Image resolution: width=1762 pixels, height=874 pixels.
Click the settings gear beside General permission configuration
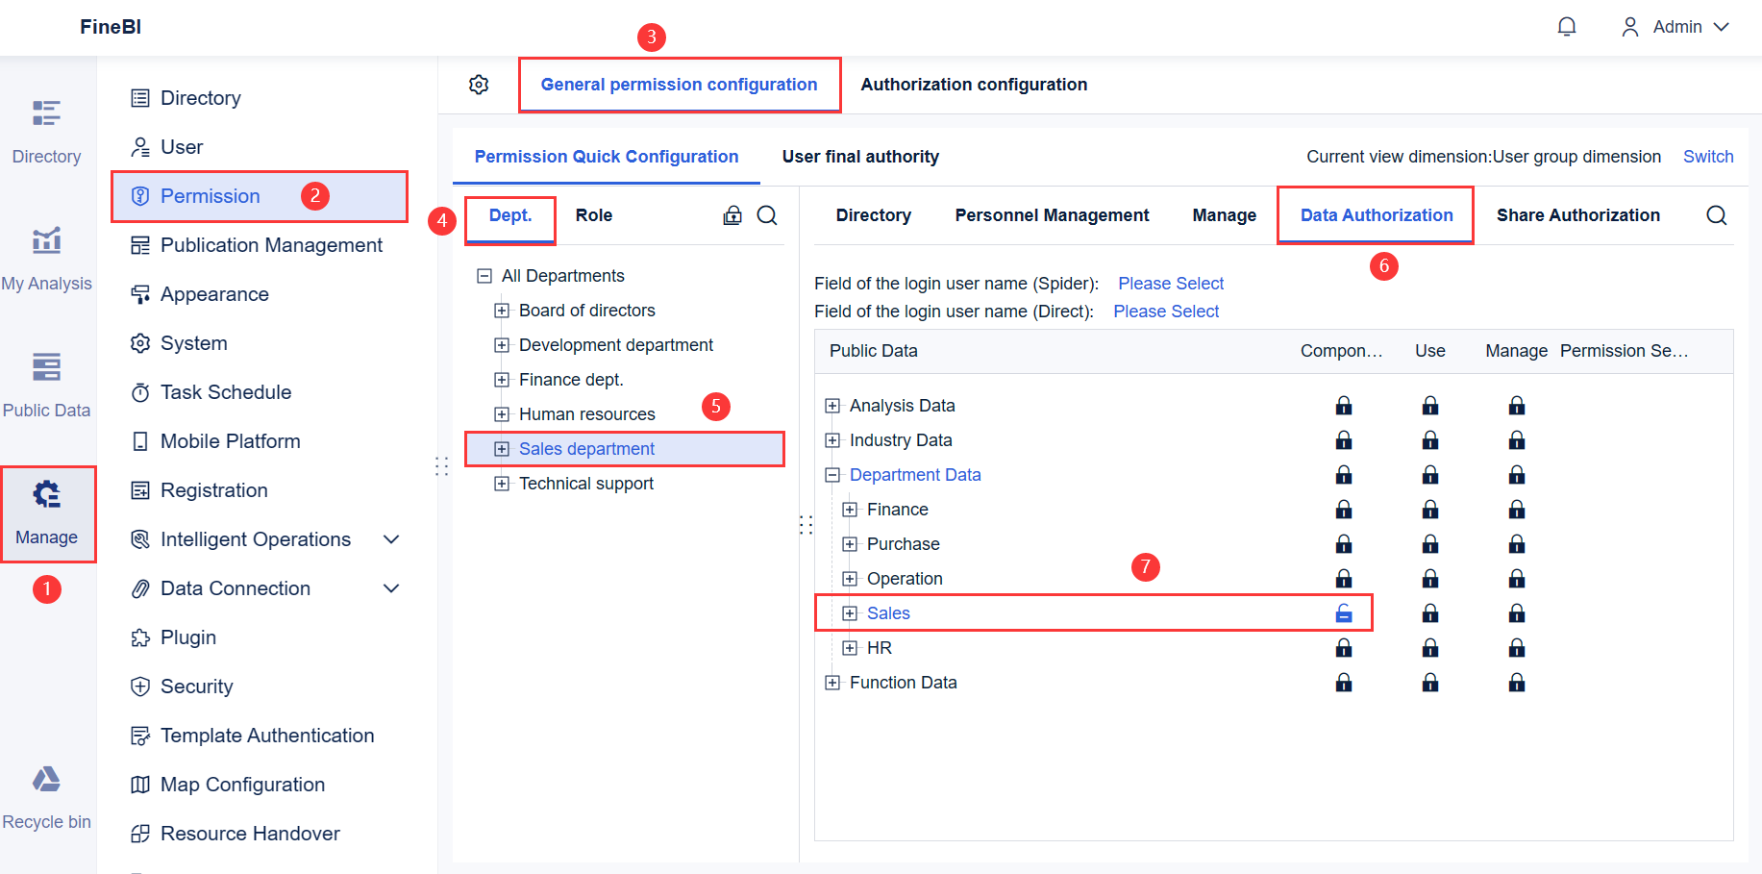tap(478, 85)
